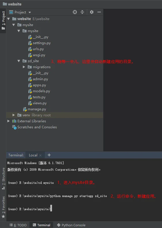Toggle the 2: Favorites side panel
This screenshot has width=162, height=228.
pos(3,207)
